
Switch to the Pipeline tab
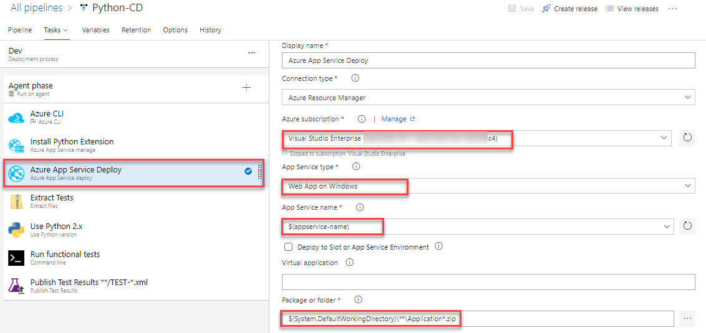click(x=20, y=30)
